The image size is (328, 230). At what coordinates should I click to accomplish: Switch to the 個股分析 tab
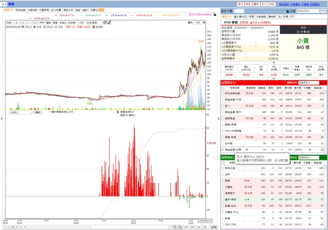[x=68, y=10]
